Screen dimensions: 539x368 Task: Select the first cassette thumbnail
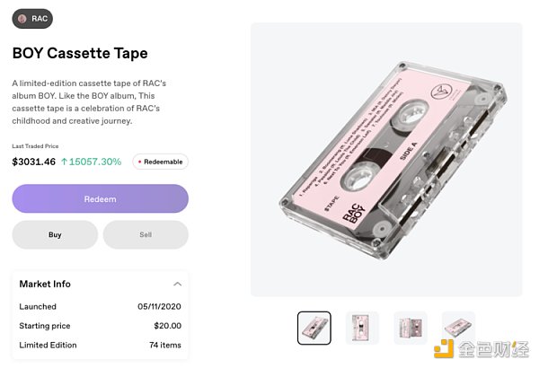point(314,329)
